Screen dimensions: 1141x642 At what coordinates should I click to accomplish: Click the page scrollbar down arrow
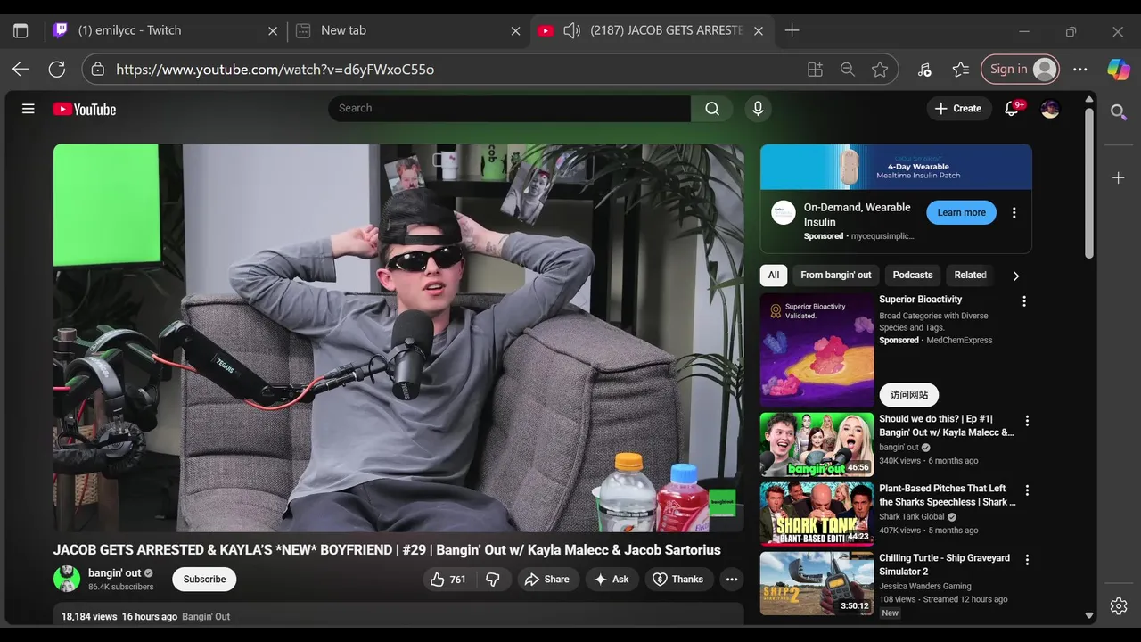(x=1089, y=615)
